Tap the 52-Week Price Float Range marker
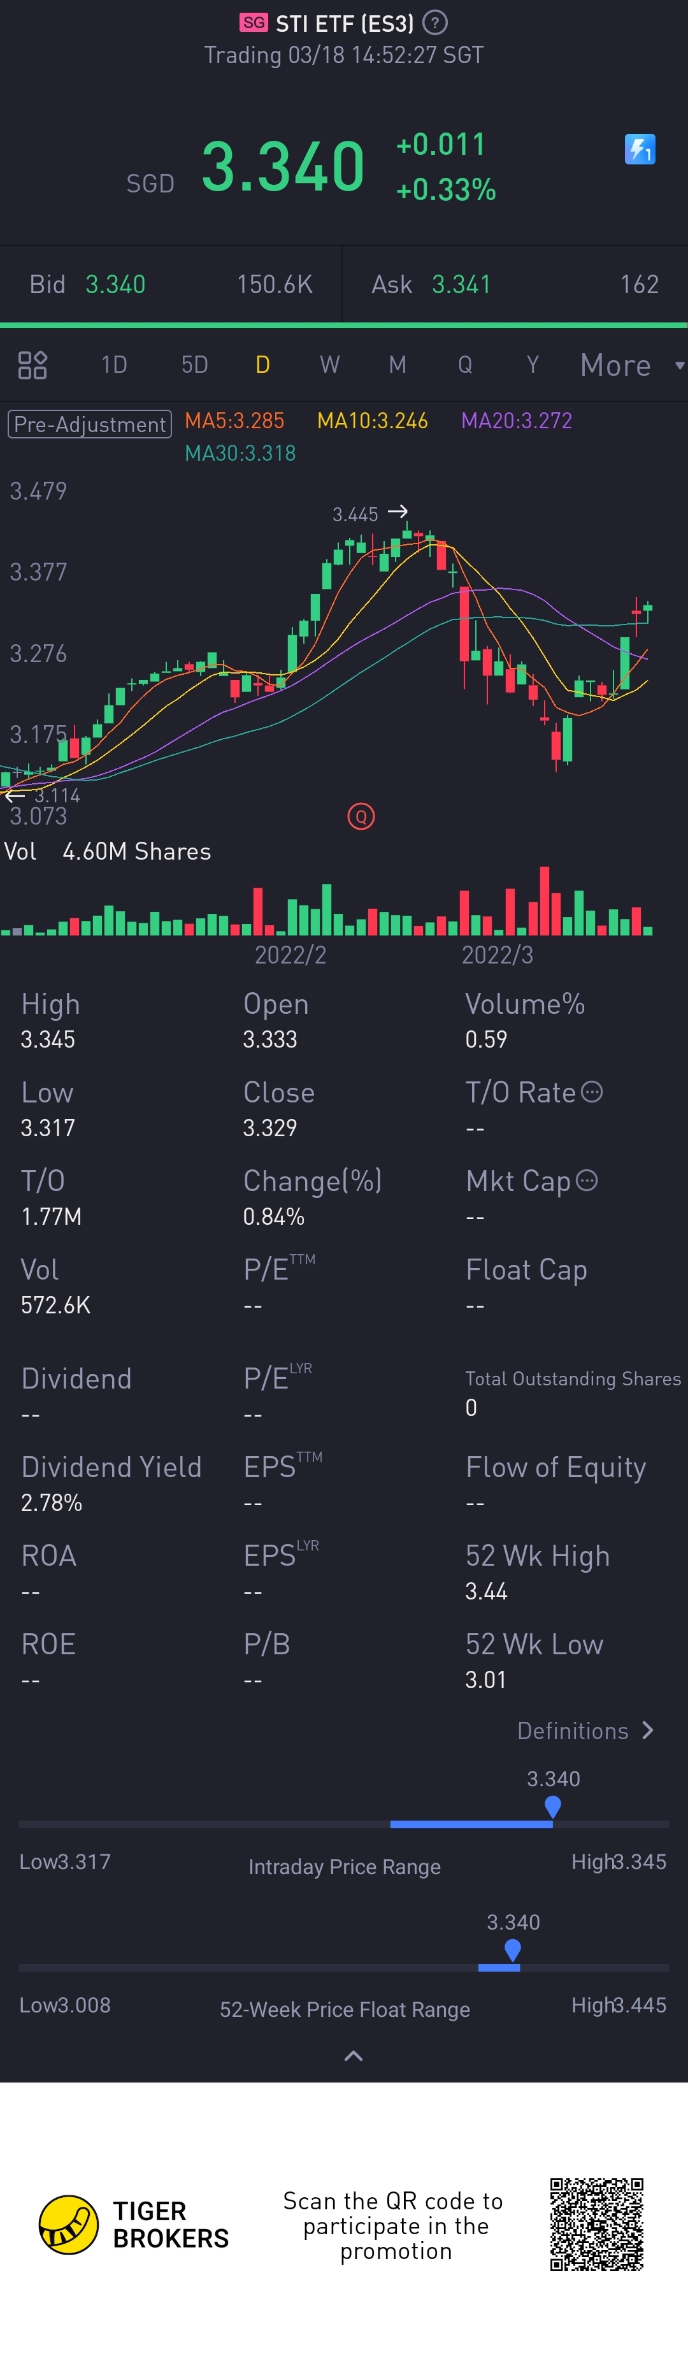 (x=513, y=1950)
